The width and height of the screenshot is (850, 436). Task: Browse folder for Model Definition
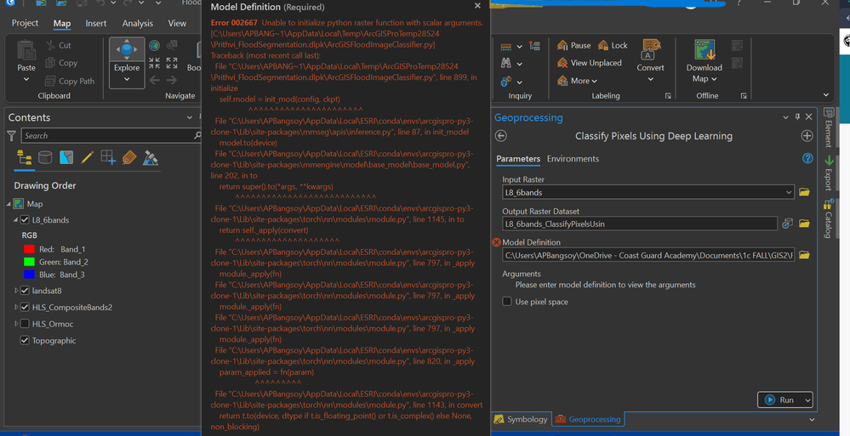[804, 255]
